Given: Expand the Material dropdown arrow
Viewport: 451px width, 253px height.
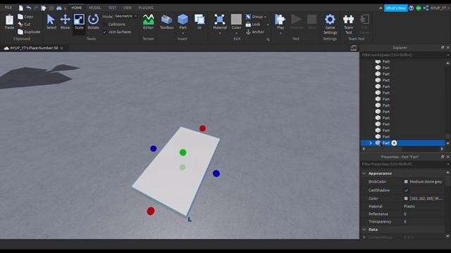Looking at the screenshot, I should [219, 33].
